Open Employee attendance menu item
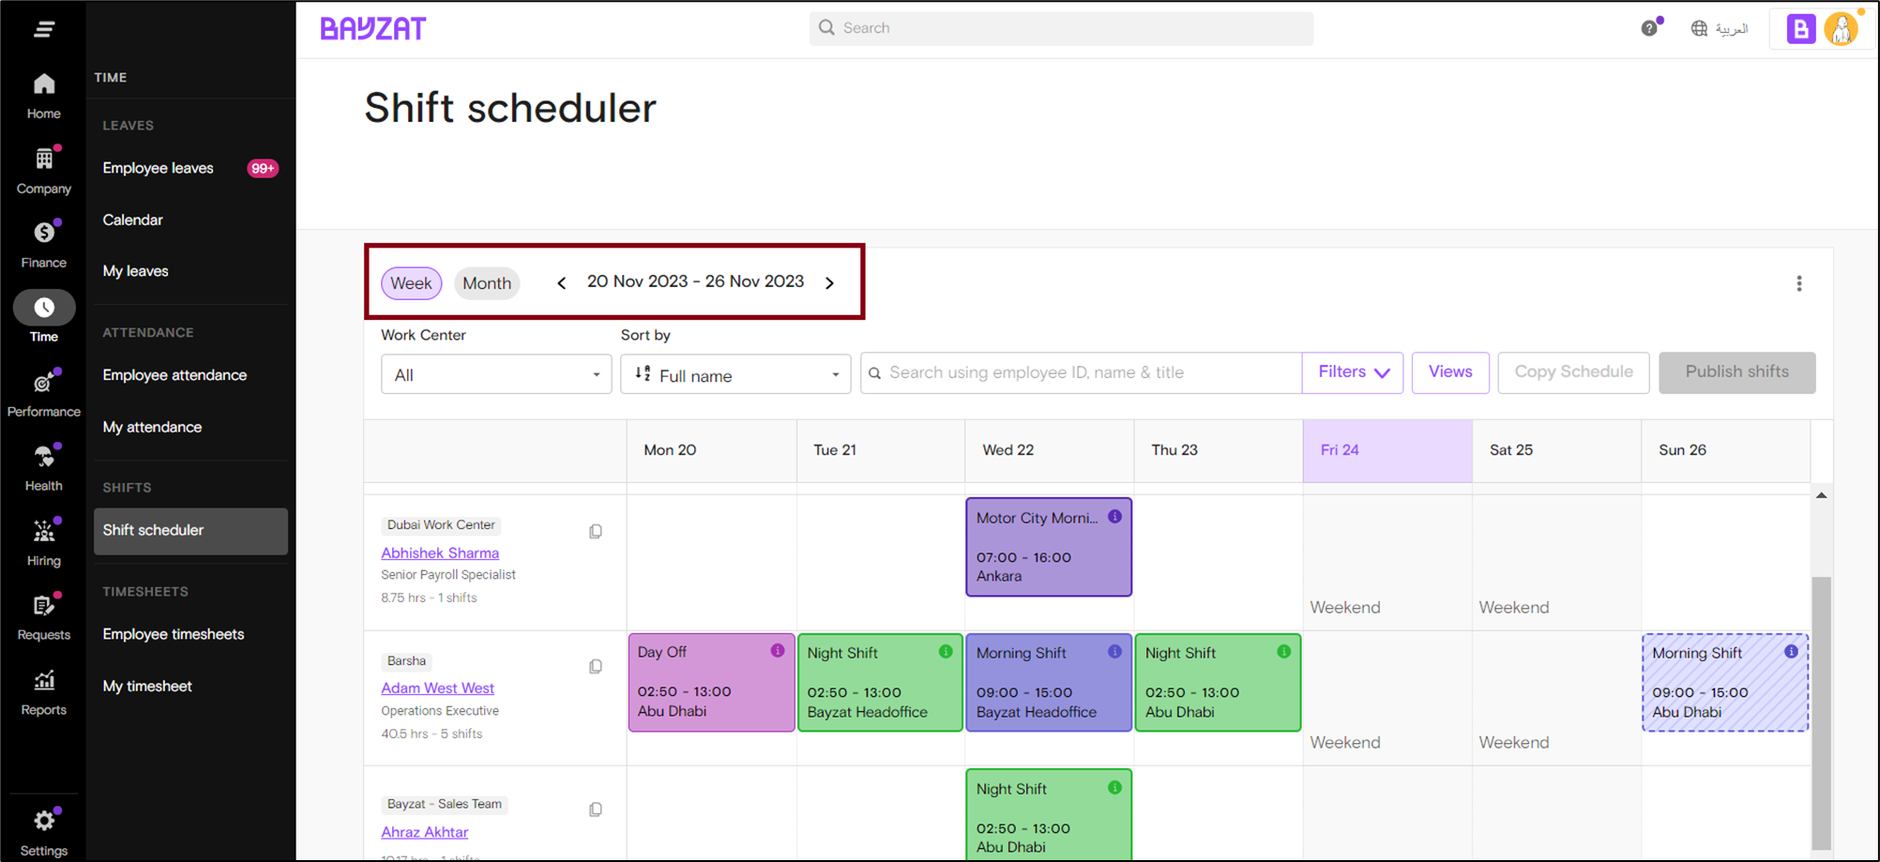The width and height of the screenshot is (1880, 862). 174,375
